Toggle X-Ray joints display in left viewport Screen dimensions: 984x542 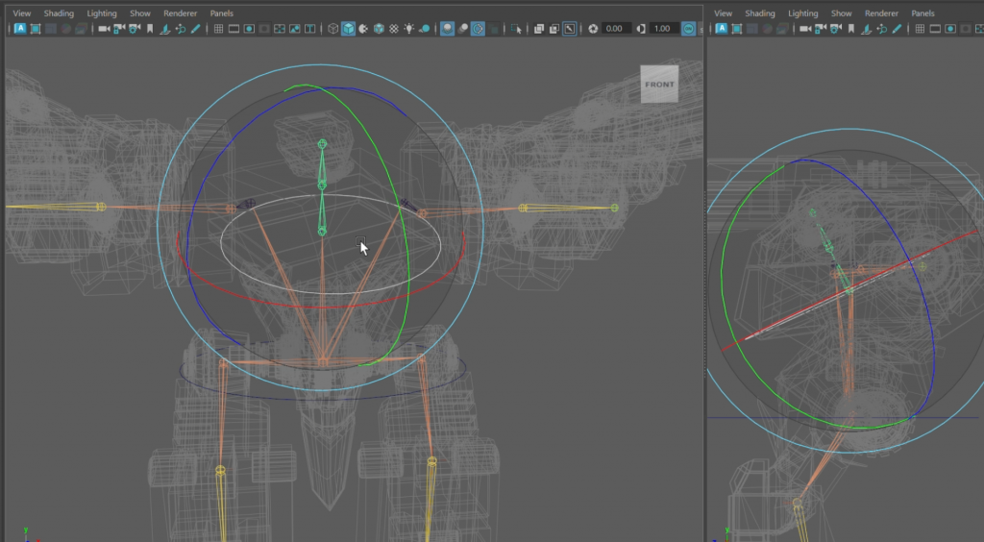pos(570,29)
